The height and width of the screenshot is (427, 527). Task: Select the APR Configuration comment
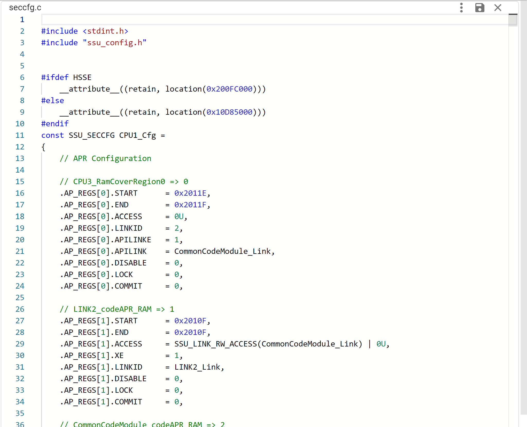point(105,158)
